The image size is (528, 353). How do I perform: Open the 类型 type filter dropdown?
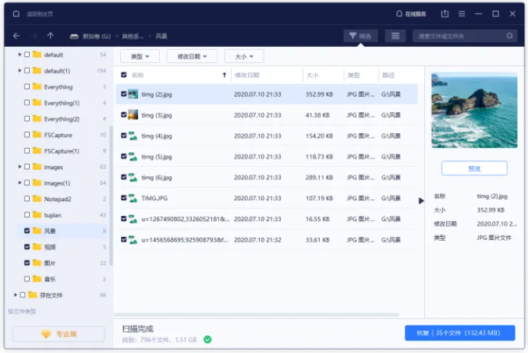140,56
